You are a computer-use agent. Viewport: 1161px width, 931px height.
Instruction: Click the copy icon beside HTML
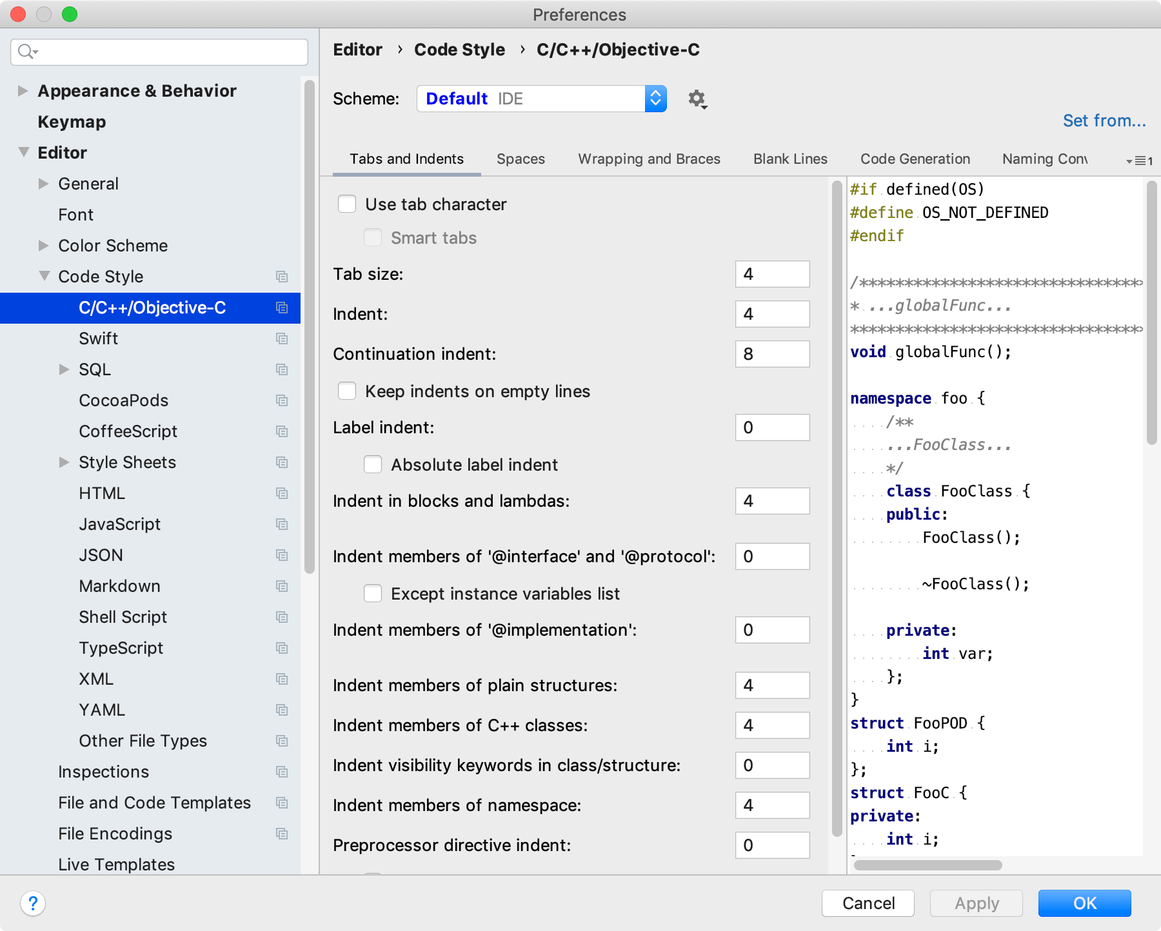[282, 493]
